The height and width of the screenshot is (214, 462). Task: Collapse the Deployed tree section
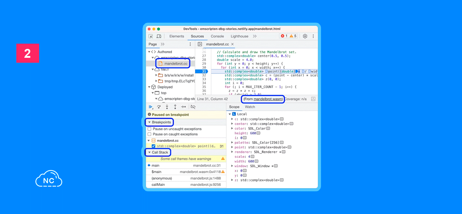[x=149, y=87]
